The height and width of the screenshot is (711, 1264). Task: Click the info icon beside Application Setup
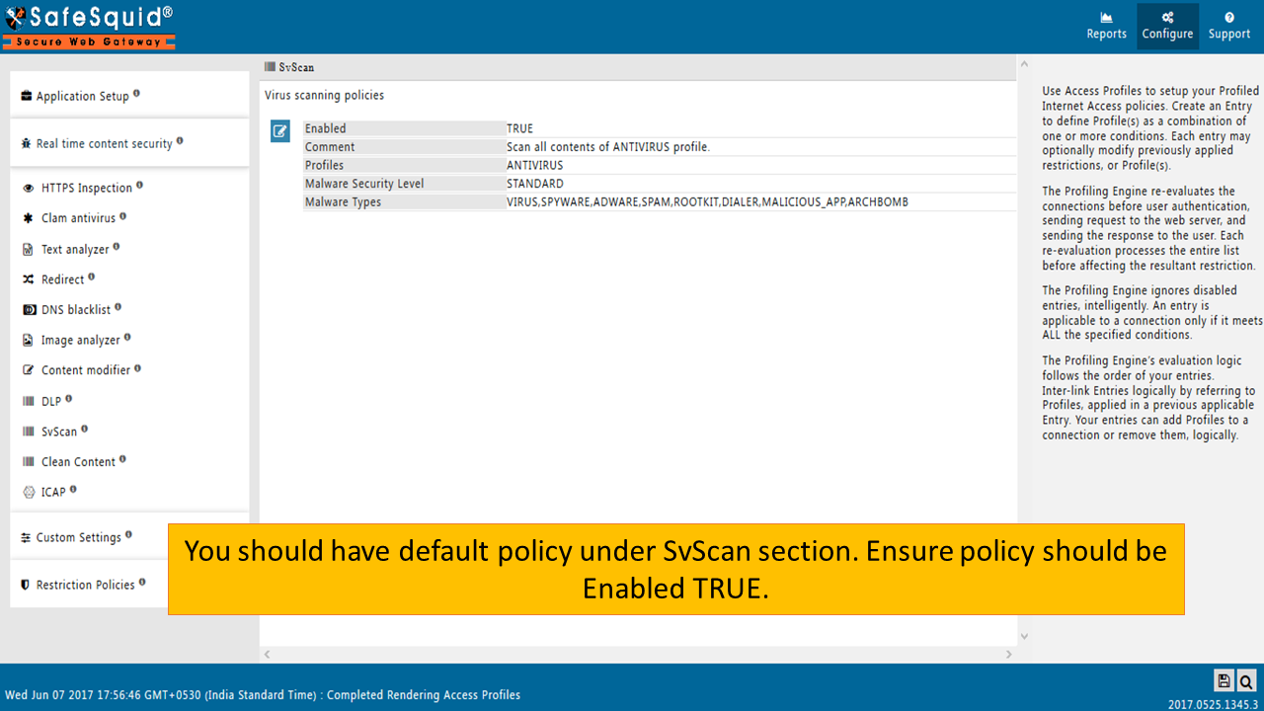[x=136, y=94]
